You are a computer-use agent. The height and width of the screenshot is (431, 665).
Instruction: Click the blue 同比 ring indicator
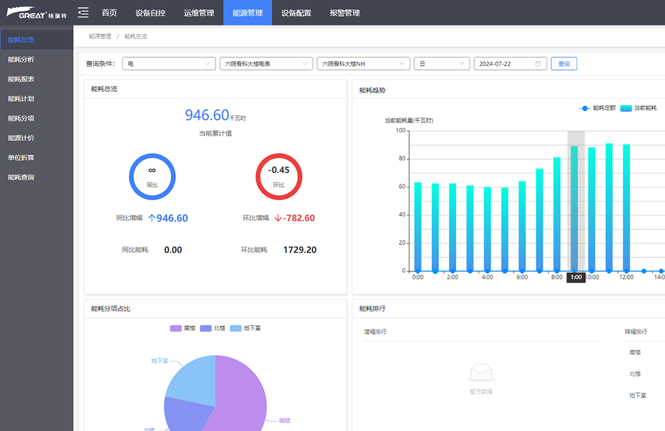click(152, 176)
